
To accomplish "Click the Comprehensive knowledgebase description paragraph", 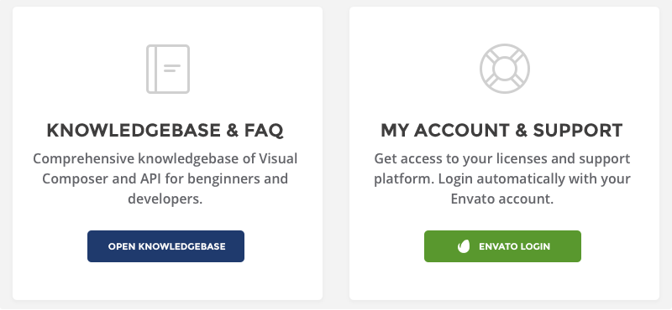I will point(165,178).
